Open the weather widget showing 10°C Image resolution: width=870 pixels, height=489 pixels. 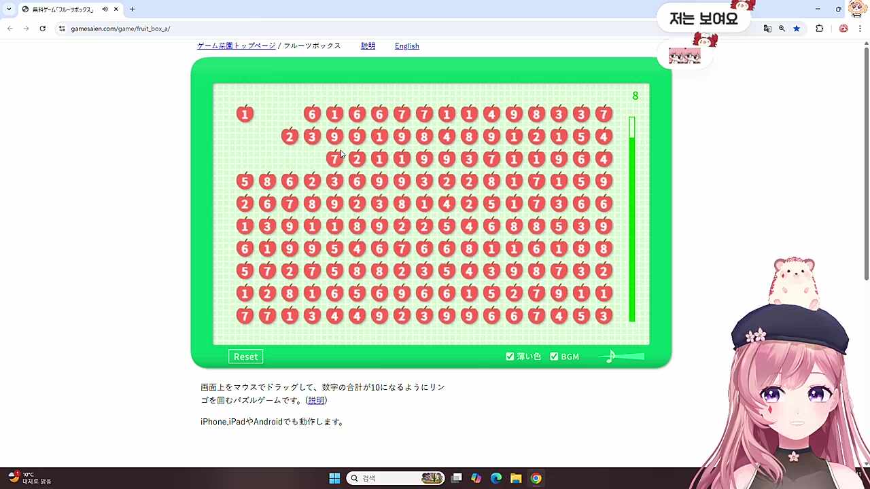pyautogui.click(x=30, y=478)
